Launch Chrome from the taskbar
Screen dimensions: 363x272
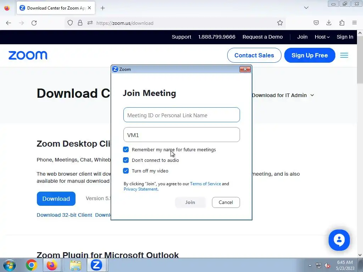click(x=32, y=265)
